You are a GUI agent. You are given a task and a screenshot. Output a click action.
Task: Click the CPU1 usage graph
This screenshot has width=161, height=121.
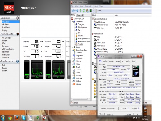[59, 70]
